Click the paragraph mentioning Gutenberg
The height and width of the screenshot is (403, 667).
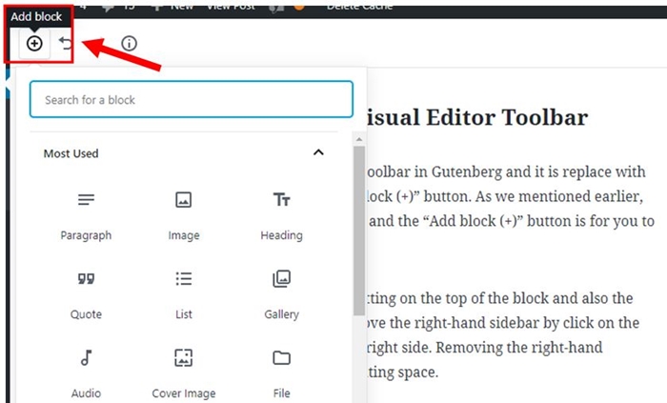[511, 196]
